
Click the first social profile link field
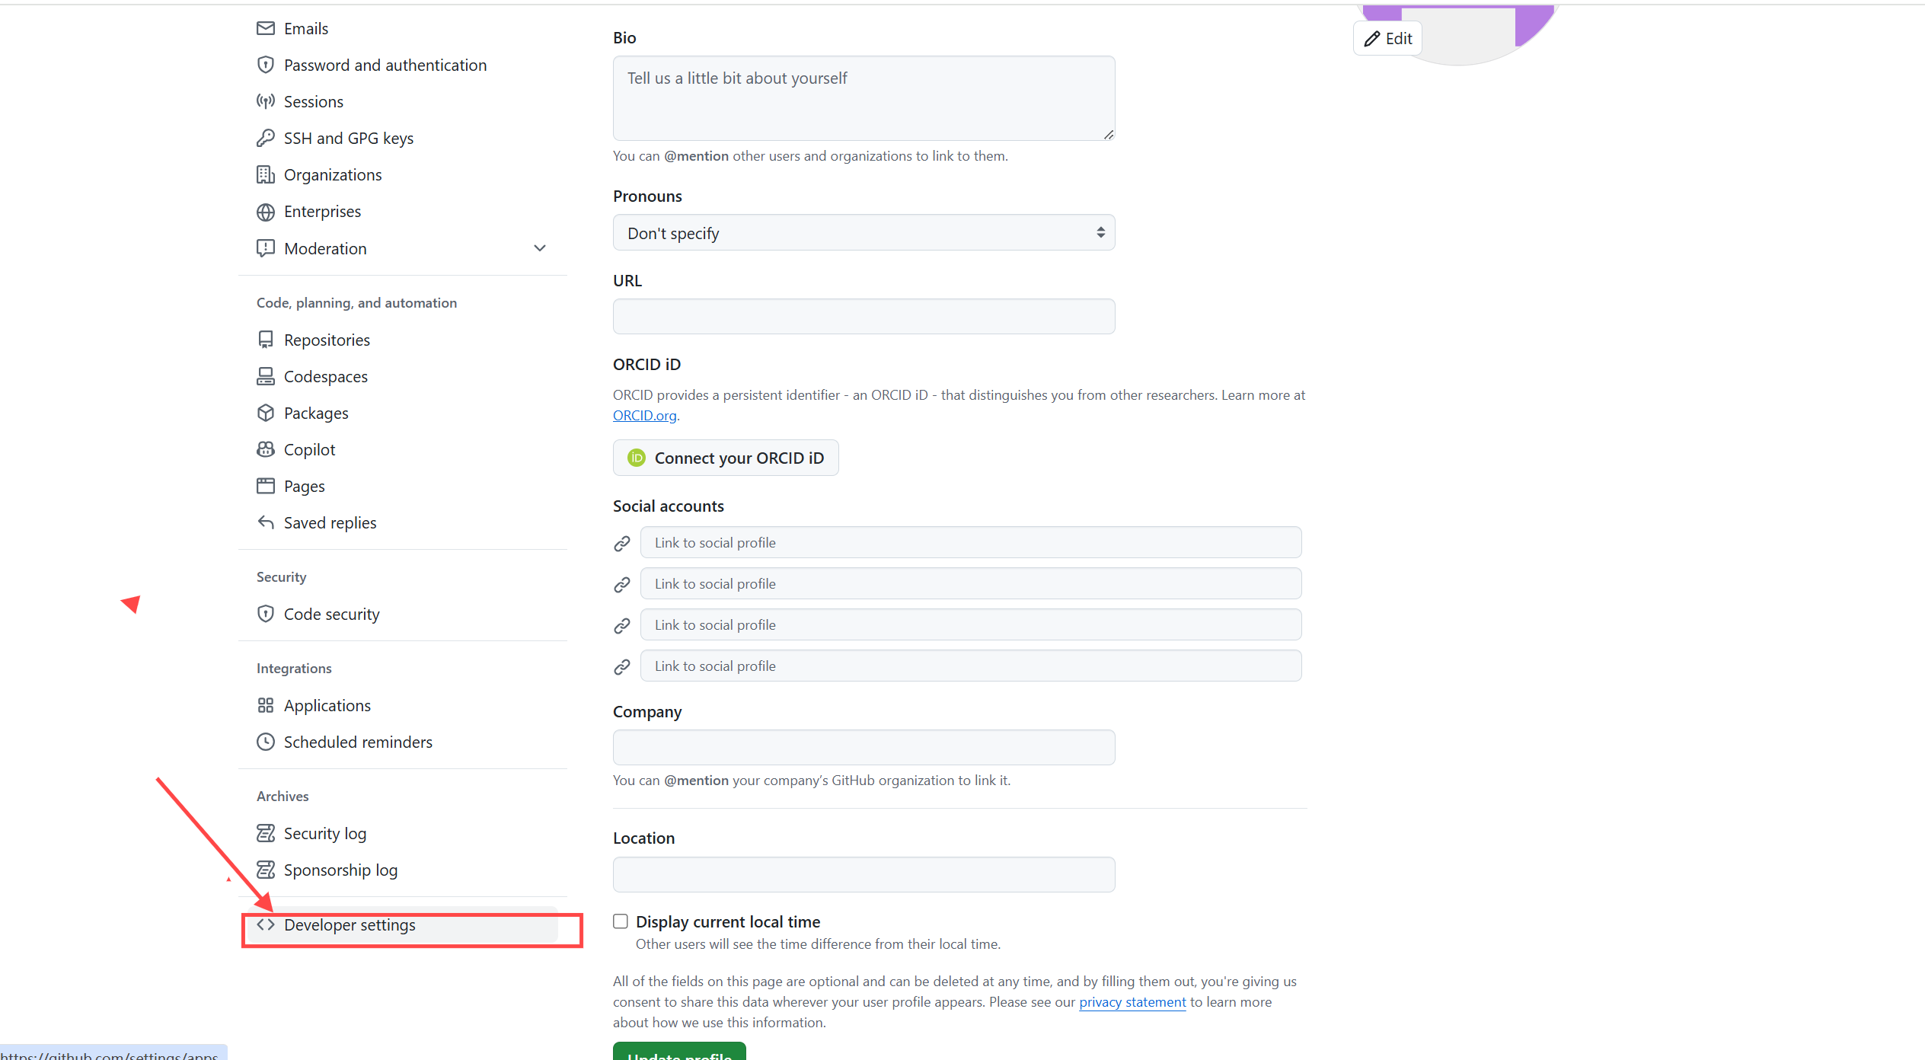coord(970,542)
